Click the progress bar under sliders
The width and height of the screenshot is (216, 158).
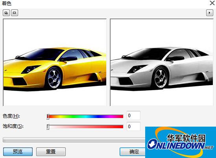74,140
